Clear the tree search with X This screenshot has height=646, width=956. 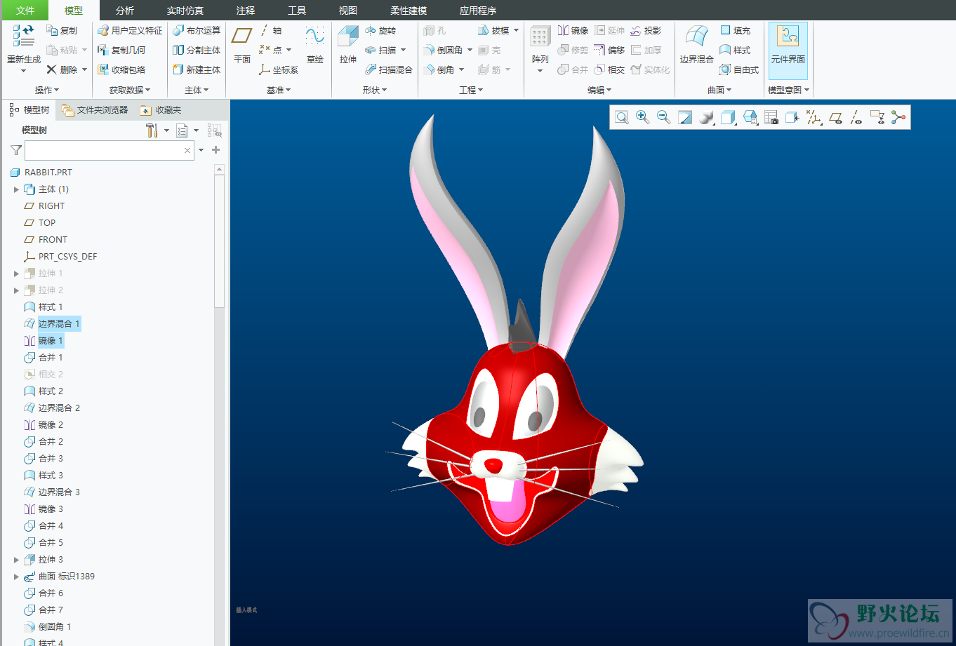click(187, 150)
